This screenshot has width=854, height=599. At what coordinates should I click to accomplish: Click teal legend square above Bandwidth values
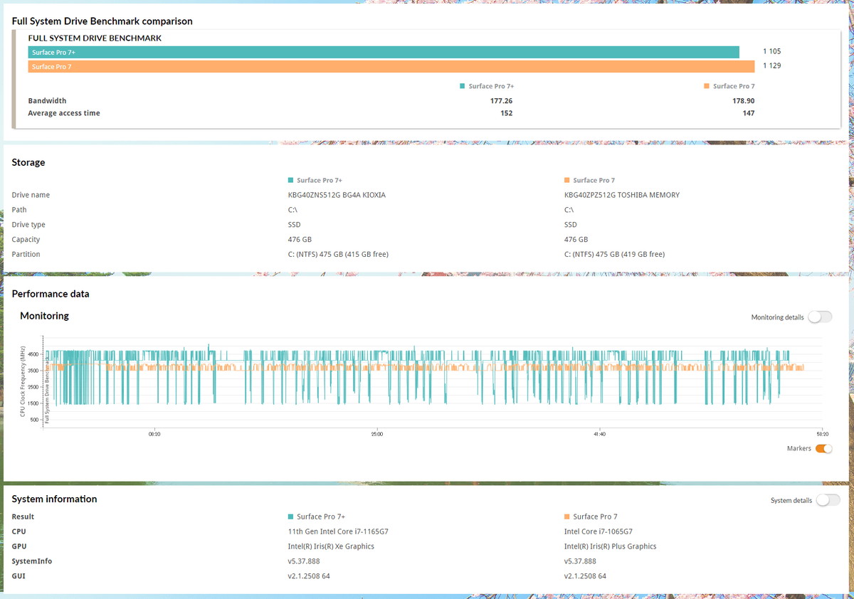pyautogui.click(x=463, y=86)
